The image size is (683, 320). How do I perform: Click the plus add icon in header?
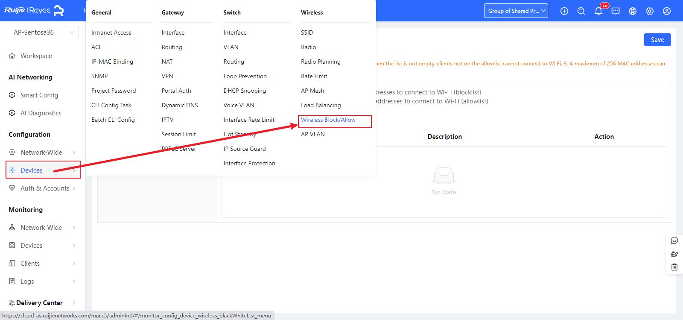[564, 11]
